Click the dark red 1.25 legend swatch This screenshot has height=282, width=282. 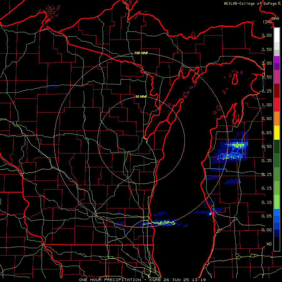point(277,91)
